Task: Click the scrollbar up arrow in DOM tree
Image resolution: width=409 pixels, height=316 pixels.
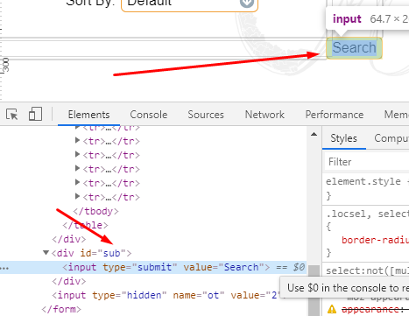Action: click(x=314, y=134)
